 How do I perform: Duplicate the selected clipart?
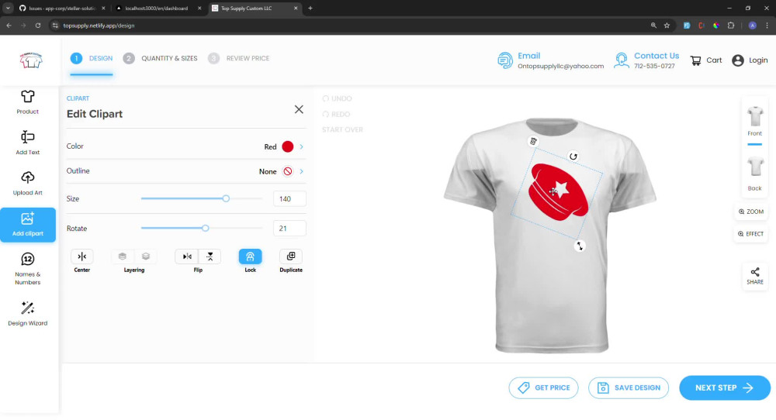coord(291,256)
